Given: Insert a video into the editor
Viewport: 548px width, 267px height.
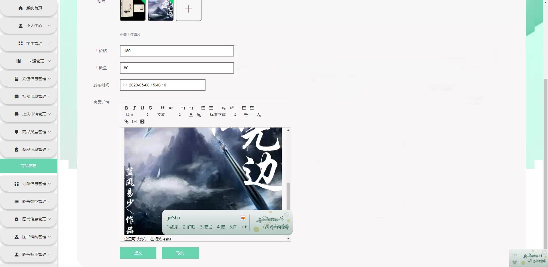Looking at the screenshot, I should point(142,122).
